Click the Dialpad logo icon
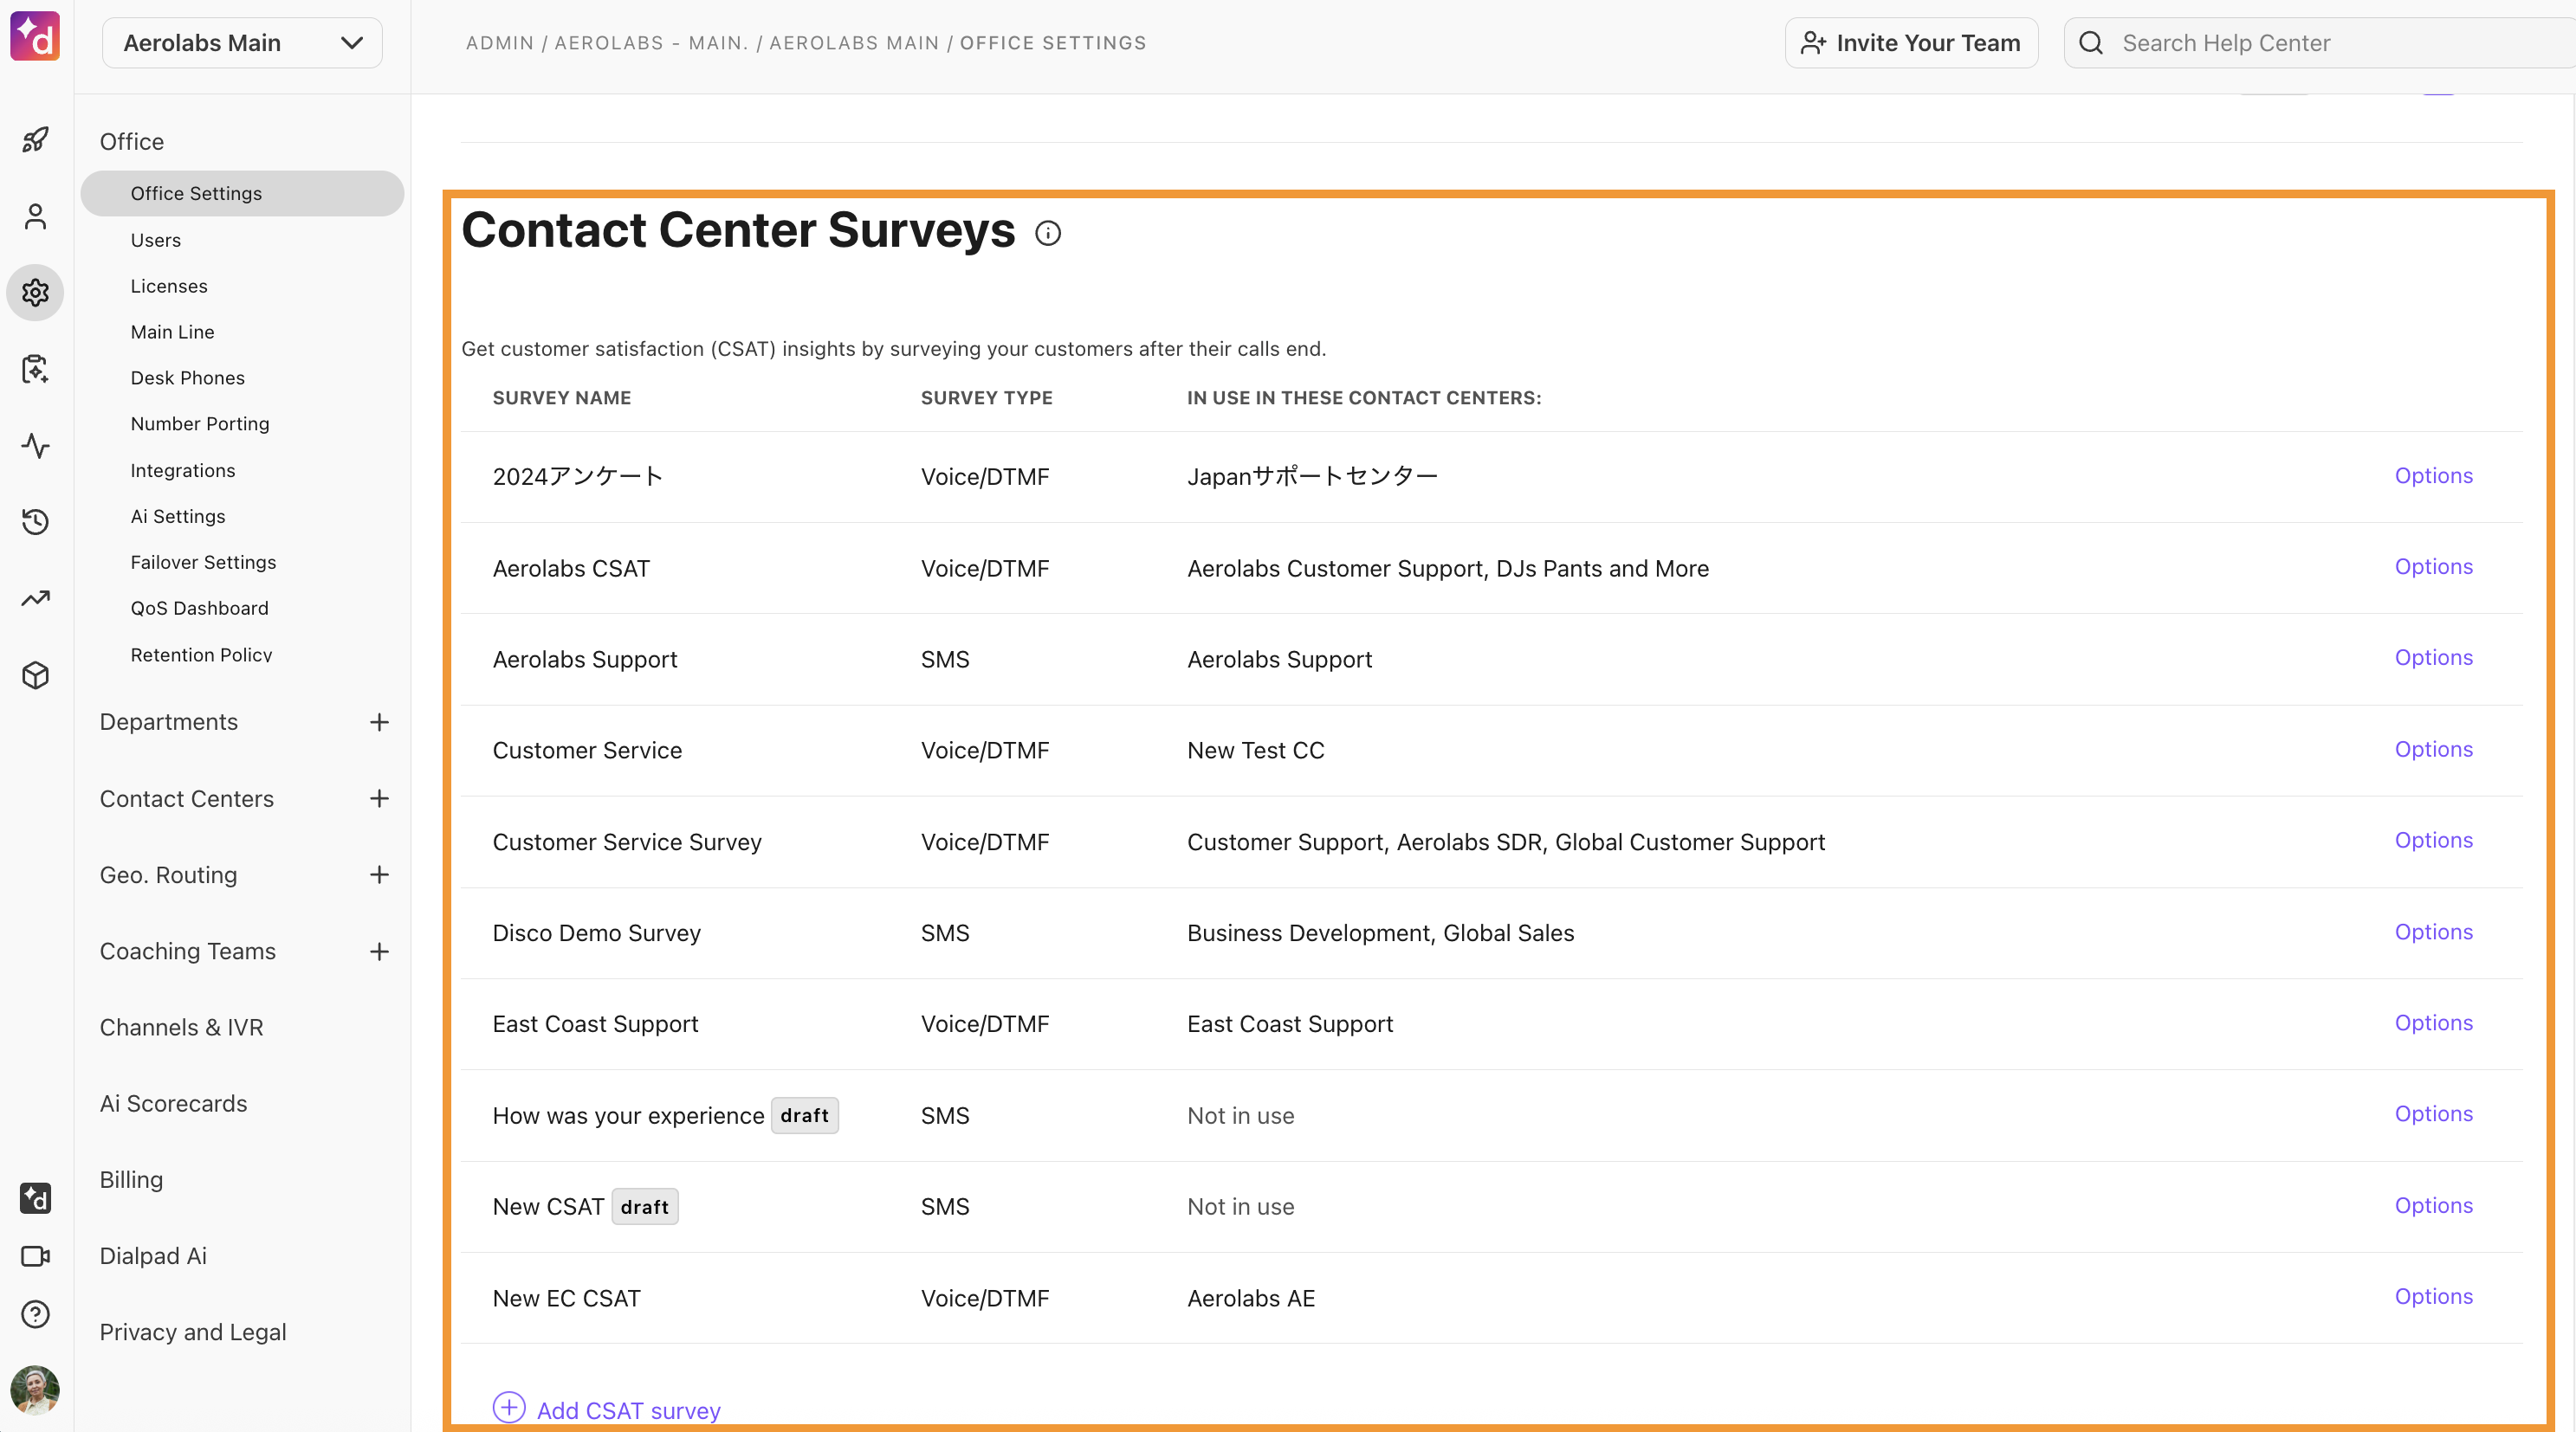The image size is (2576, 1432). (35, 37)
